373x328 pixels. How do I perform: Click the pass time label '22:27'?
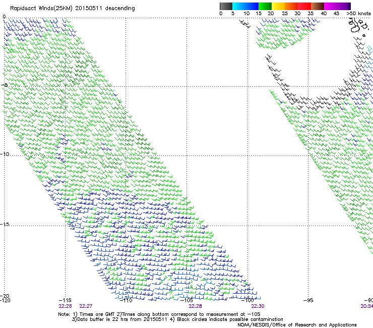pyautogui.click(x=86, y=306)
